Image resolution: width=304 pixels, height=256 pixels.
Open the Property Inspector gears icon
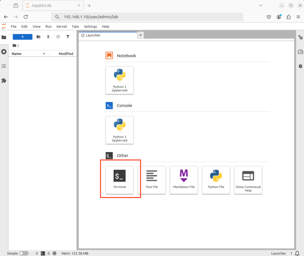pos(300,37)
